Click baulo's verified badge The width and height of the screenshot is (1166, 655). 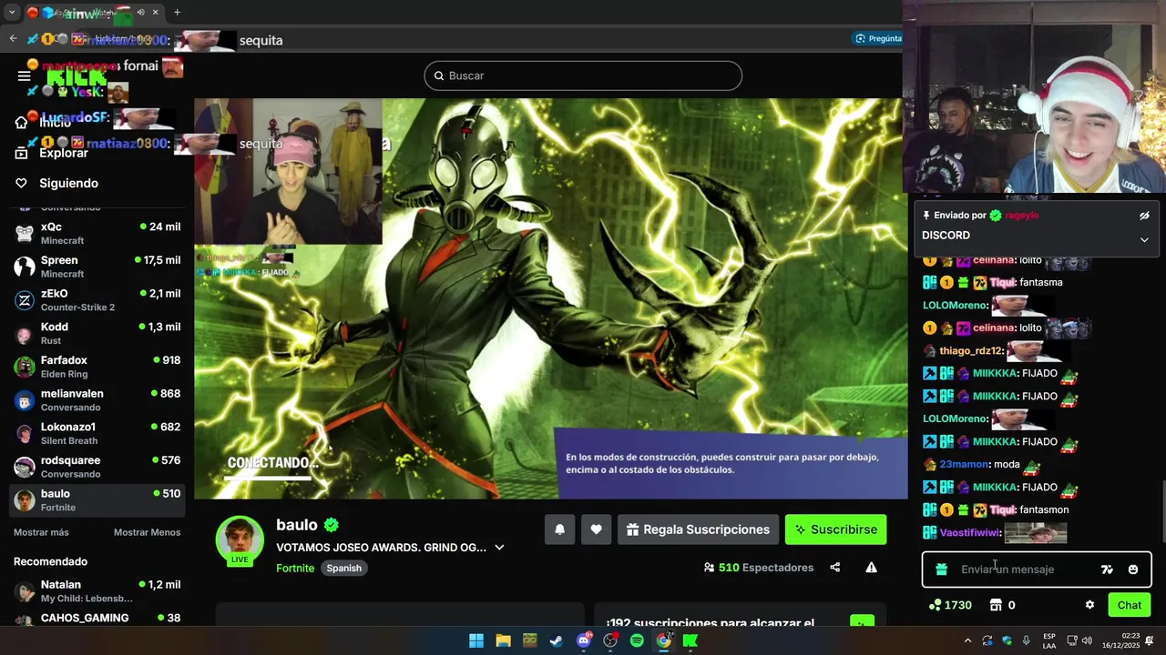click(x=332, y=525)
